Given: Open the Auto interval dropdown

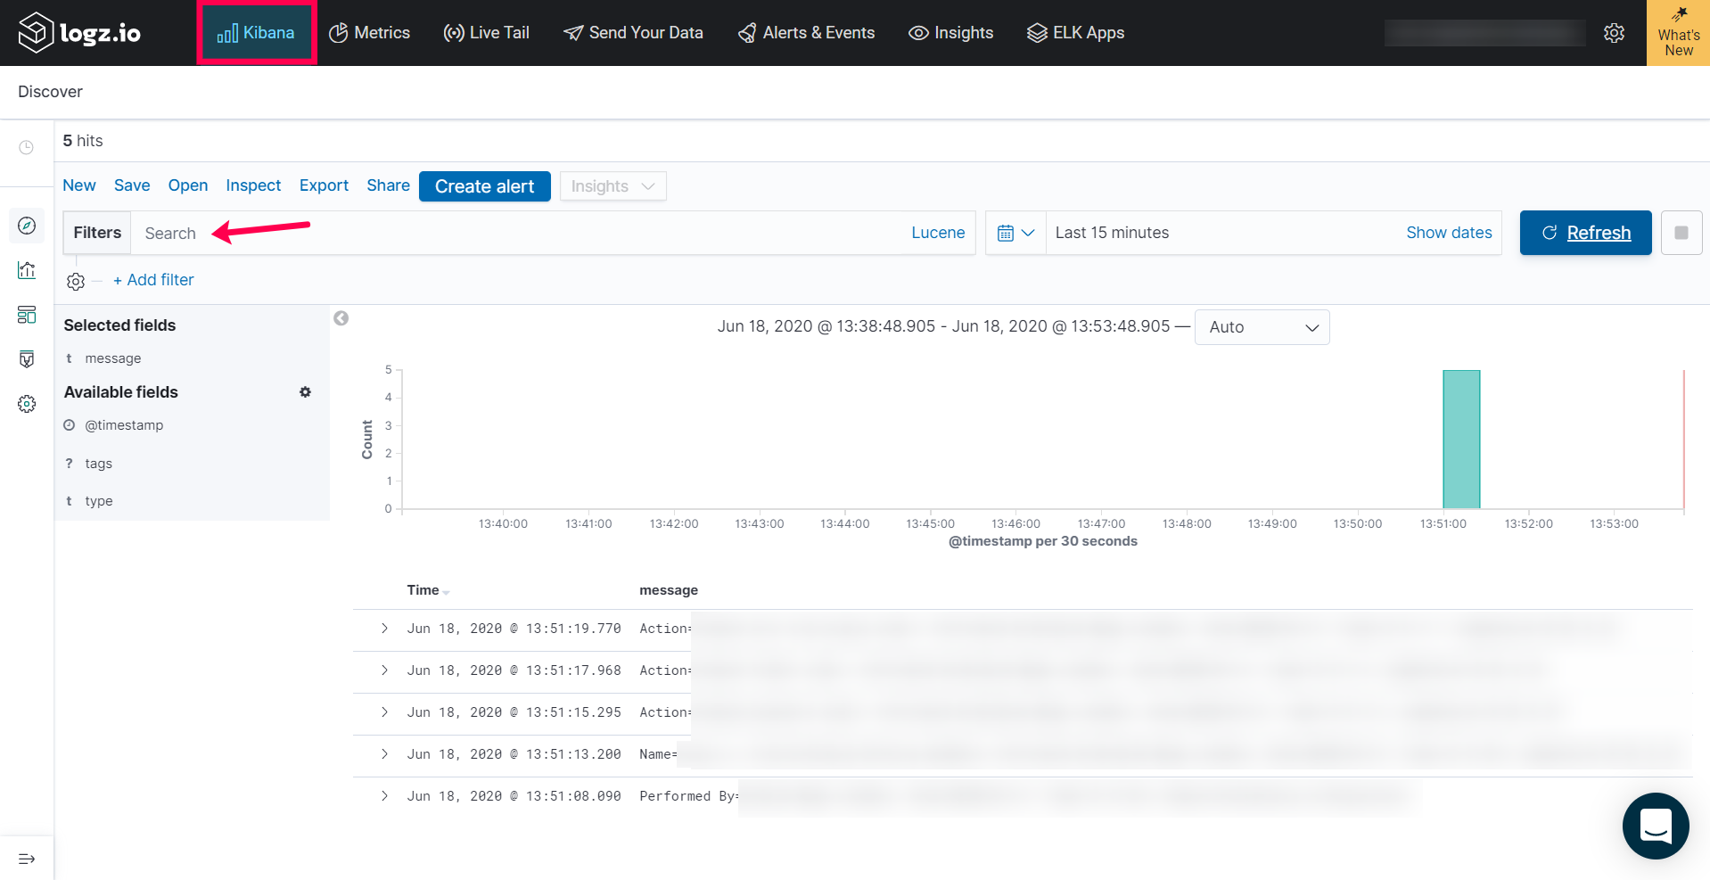Looking at the screenshot, I should 1262,327.
